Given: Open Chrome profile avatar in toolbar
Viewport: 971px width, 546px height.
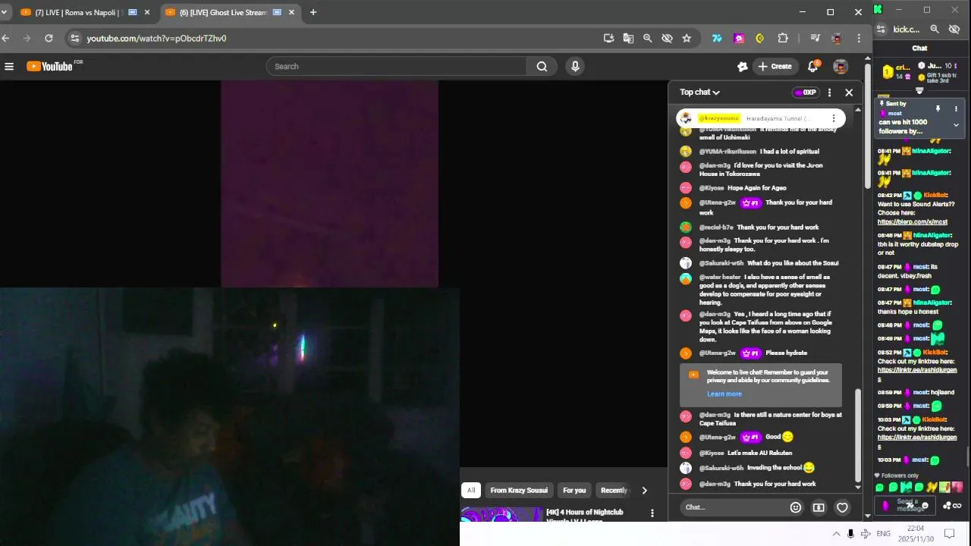Looking at the screenshot, I should (x=837, y=38).
